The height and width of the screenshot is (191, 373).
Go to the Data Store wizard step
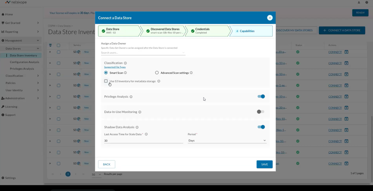click(119, 31)
